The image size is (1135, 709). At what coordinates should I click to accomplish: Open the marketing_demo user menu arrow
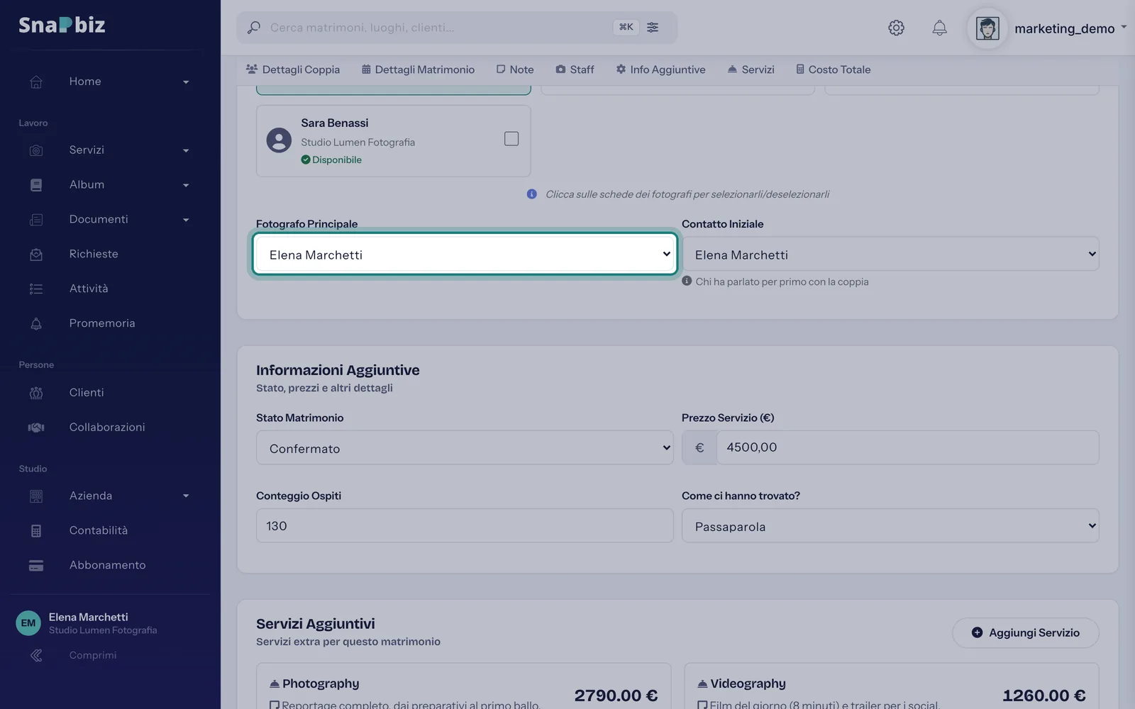(1124, 28)
